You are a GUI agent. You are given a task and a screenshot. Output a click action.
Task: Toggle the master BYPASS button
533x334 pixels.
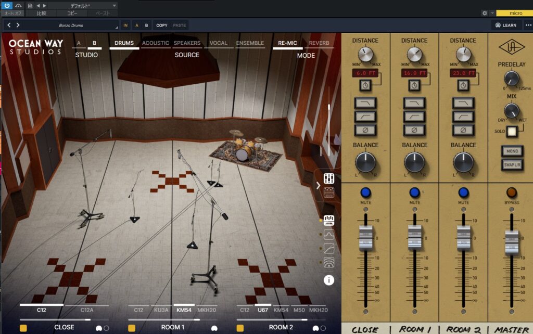pyautogui.click(x=512, y=192)
